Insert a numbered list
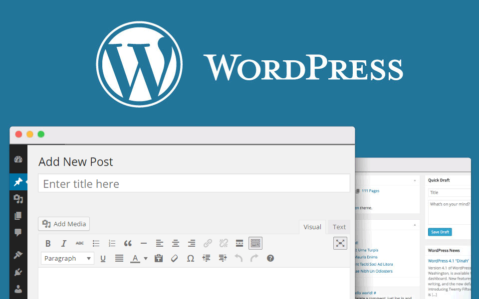Screen dimensions: 479x299 coord(112,243)
